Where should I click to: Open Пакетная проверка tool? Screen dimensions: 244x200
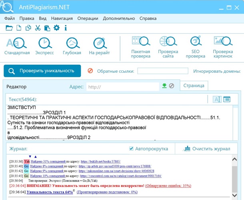click(140, 47)
